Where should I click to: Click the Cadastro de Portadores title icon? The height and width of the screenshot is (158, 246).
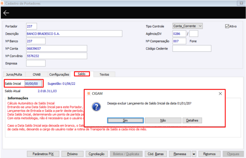(2, 3)
